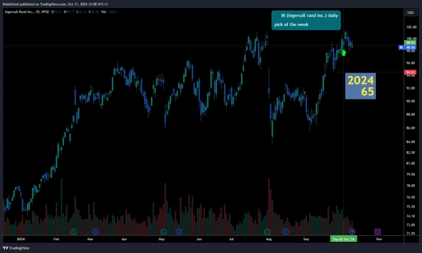This screenshot has width=422, height=253.
Task: Select the teal 'pick of the week' text note
Action: tap(306, 20)
